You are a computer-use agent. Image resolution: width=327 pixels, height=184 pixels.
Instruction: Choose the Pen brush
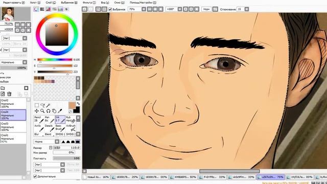pos(50,119)
